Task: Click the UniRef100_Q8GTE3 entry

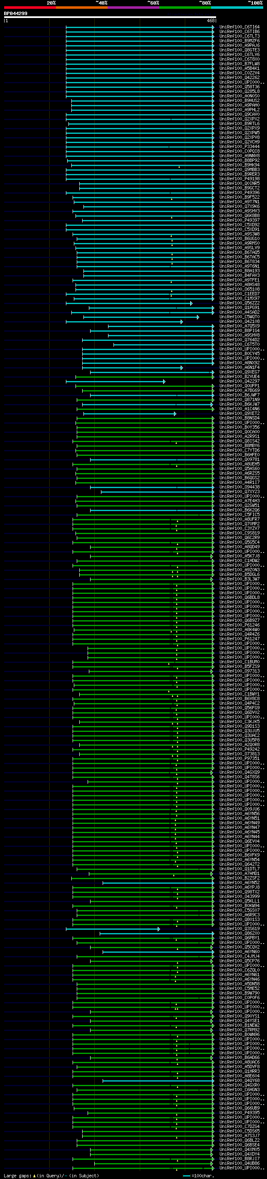Action: coord(239,50)
